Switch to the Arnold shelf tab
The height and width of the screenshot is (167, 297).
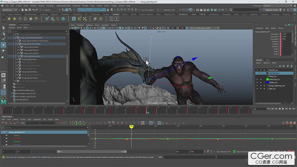116,15
